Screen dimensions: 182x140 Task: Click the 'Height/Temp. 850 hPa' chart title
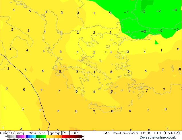(23, 133)
